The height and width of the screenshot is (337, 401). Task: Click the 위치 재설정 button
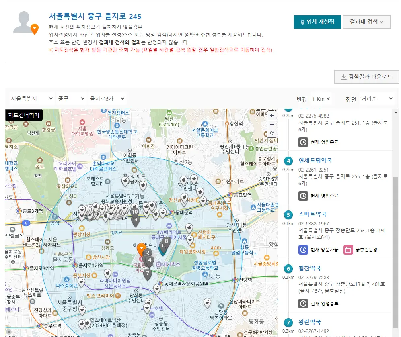(x=317, y=22)
